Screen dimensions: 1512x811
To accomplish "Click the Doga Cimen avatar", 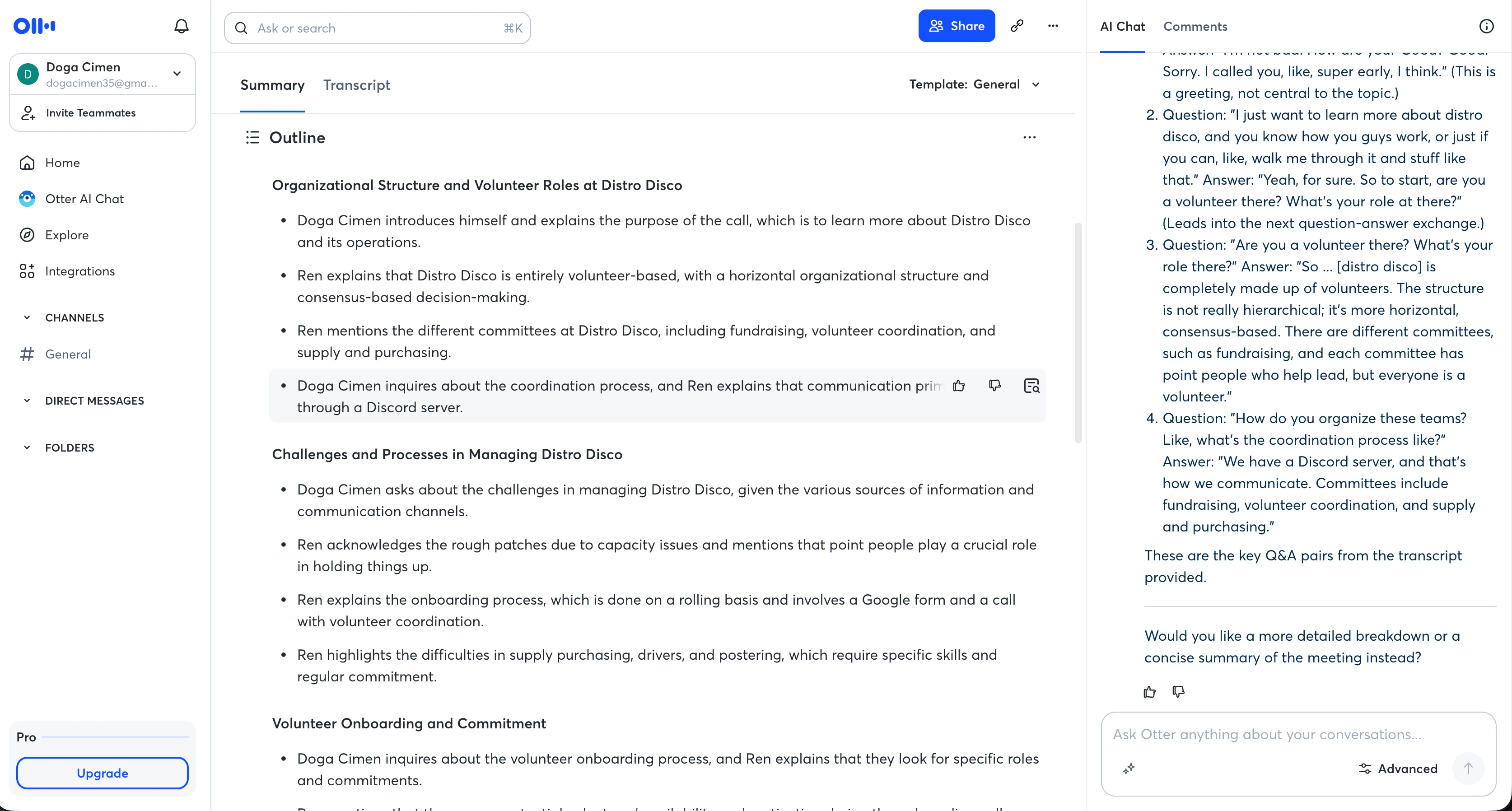I will (x=28, y=74).
